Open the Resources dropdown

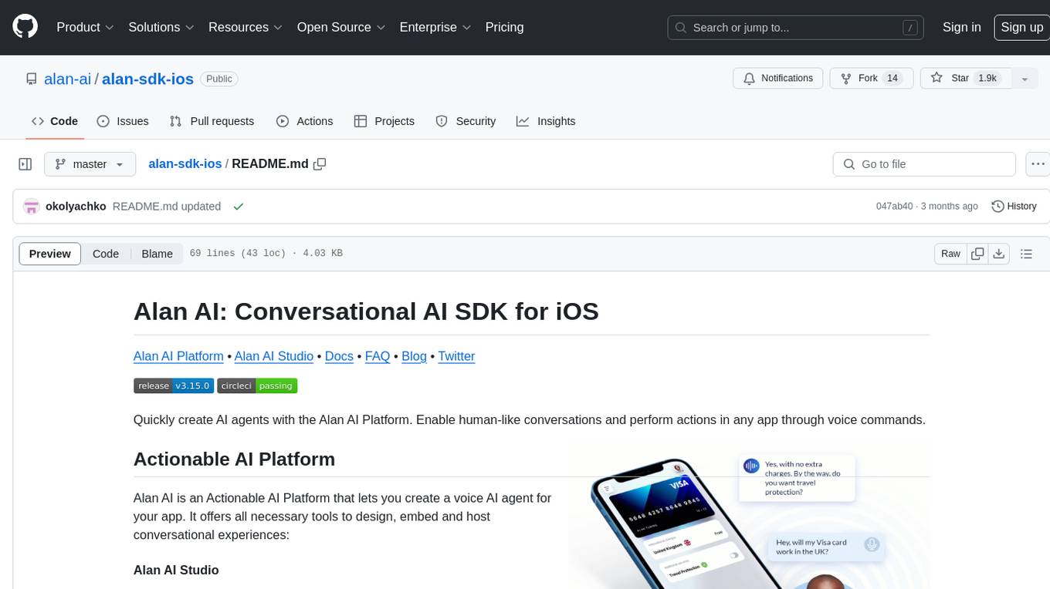pyautogui.click(x=246, y=27)
